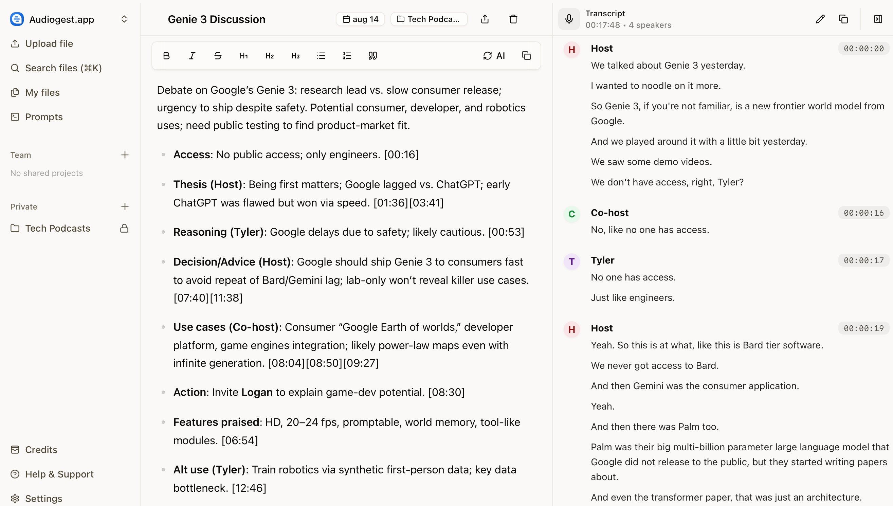Open the Tech Podcasts folder selector
The height and width of the screenshot is (506, 893).
pos(429,19)
